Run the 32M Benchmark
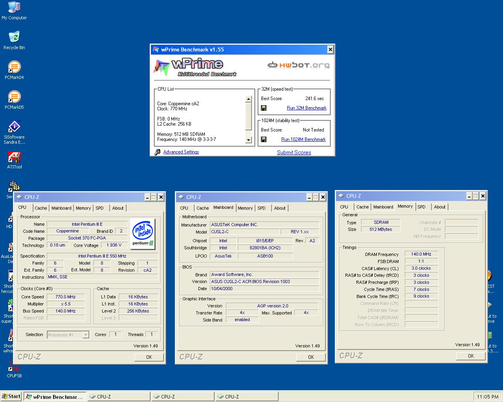The height and width of the screenshot is (402, 503). (307, 108)
